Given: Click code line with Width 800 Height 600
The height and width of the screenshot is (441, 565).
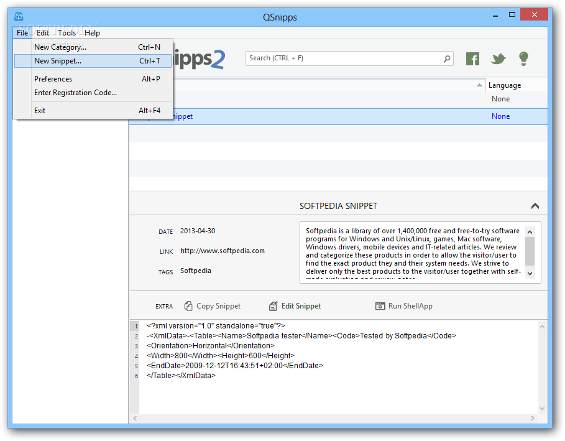Looking at the screenshot, I should point(220,356).
